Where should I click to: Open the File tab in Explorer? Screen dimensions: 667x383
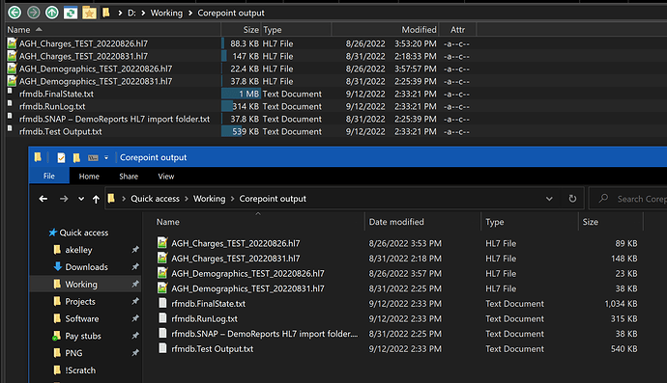49,176
